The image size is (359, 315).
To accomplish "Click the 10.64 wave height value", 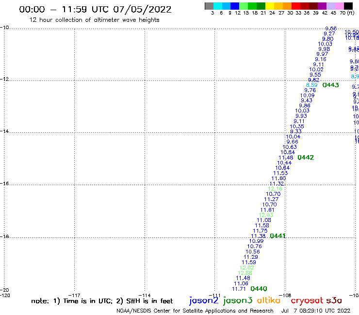I will click(282, 168).
